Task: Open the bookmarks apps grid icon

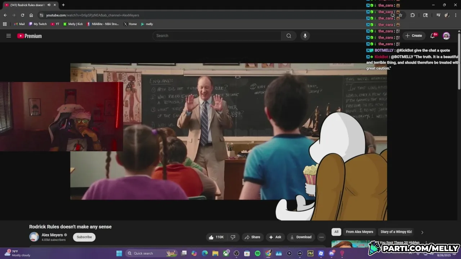Action: click(5, 24)
